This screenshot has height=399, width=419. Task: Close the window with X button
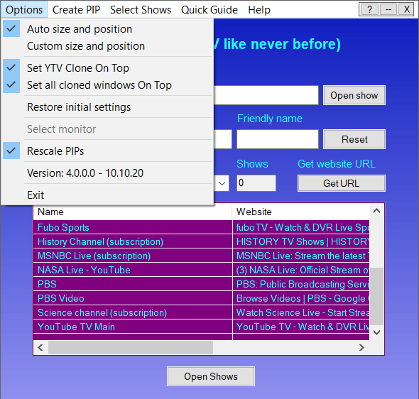pyautogui.click(x=406, y=10)
